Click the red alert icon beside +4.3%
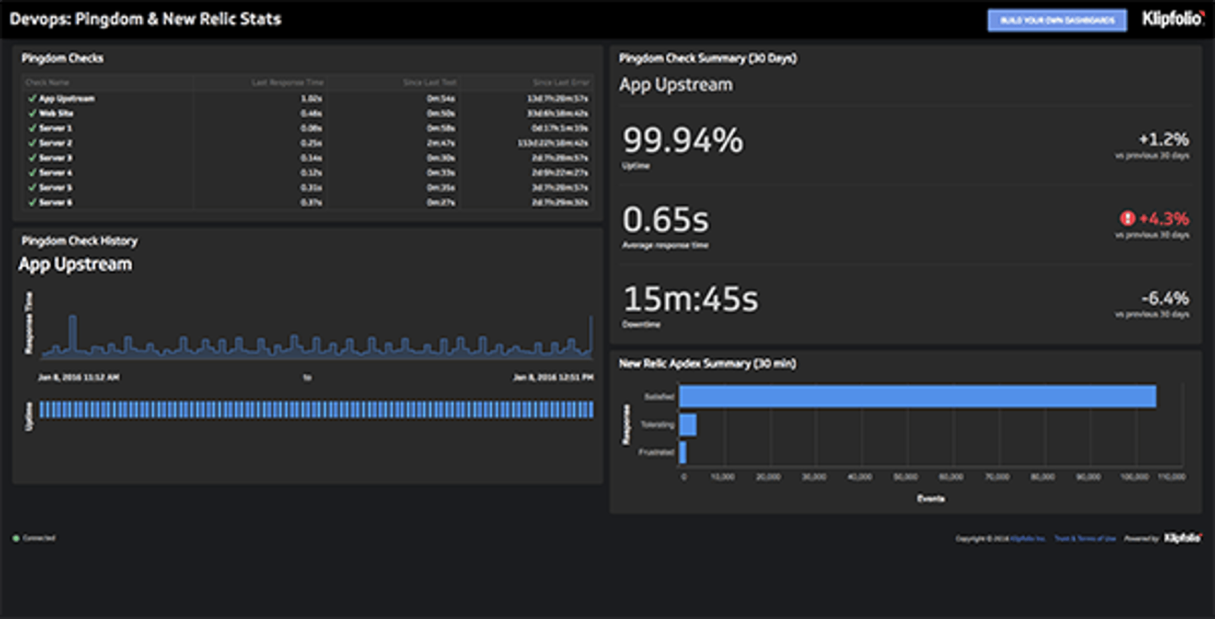The width and height of the screenshot is (1215, 619). (1127, 219)
